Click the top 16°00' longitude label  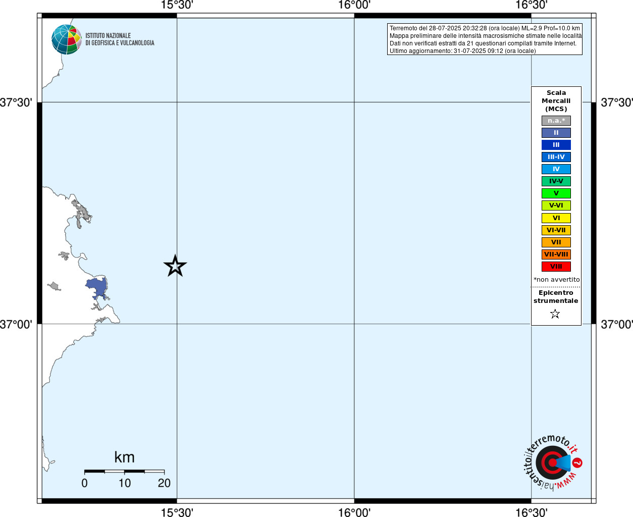[354, 5]
